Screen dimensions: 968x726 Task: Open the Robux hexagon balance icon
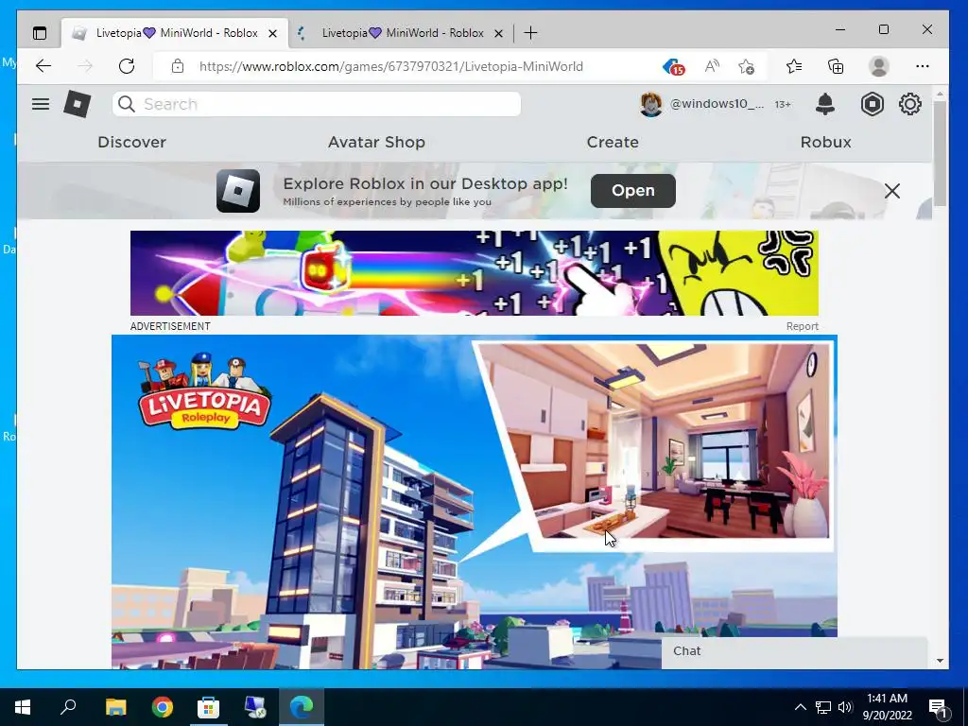872,104
